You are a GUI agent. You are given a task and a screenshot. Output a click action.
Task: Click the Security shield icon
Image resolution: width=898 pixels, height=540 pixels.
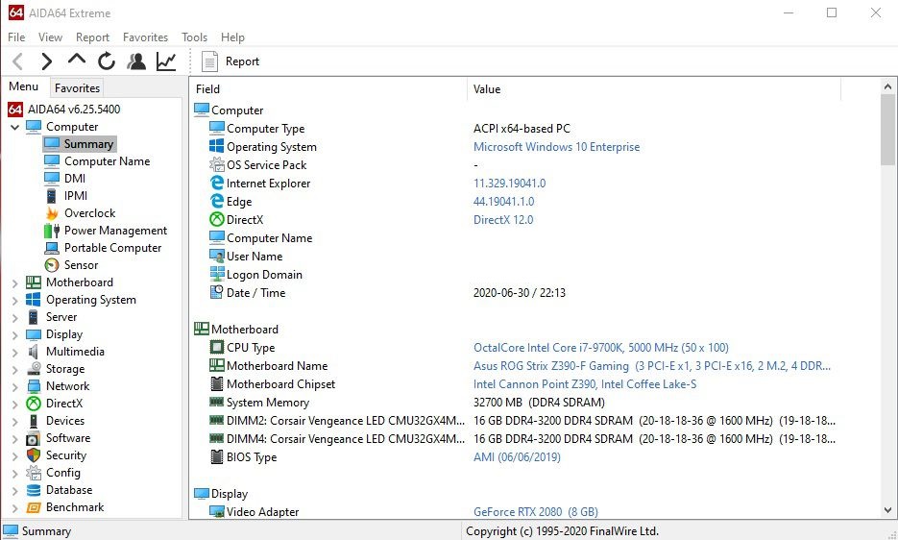(34, 455)
